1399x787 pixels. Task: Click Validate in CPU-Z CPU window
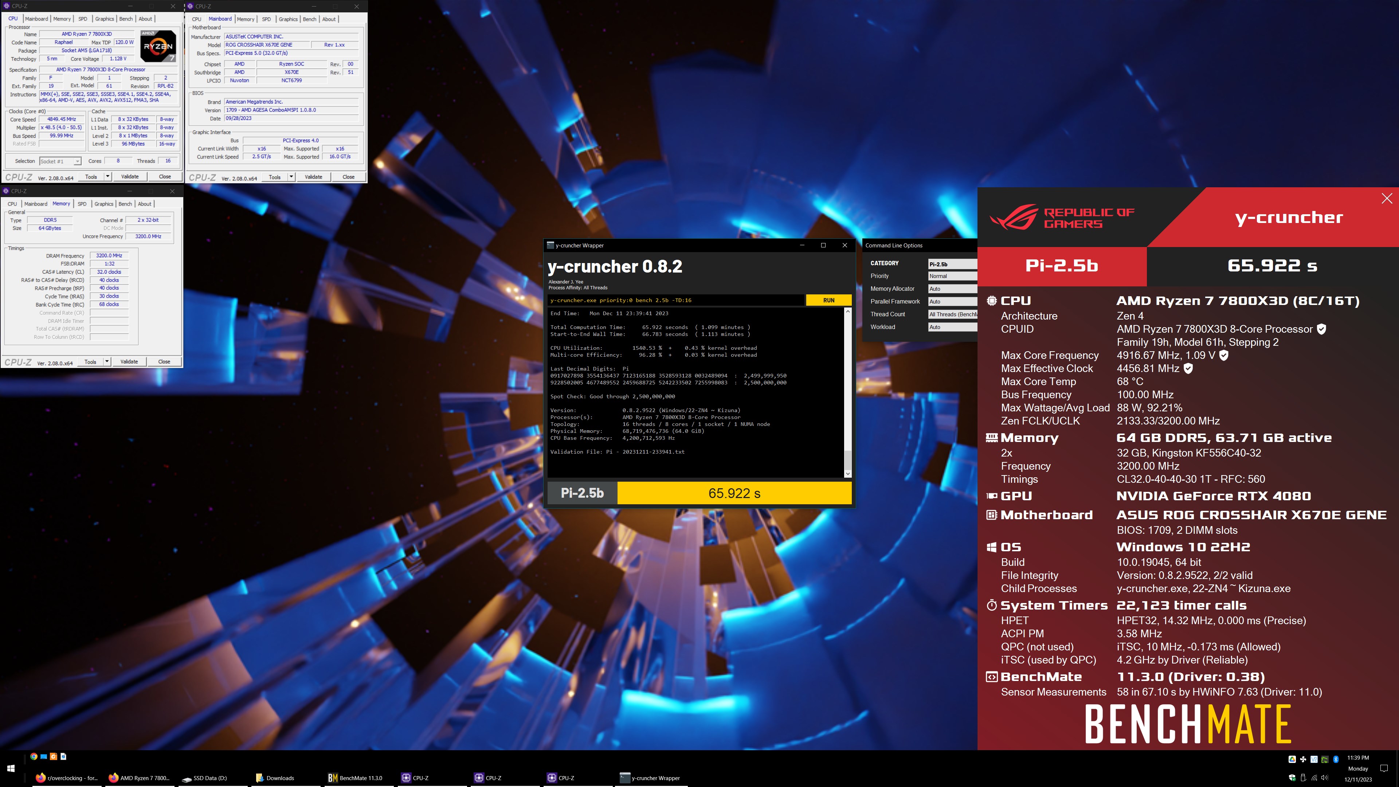tap(130, 176)
